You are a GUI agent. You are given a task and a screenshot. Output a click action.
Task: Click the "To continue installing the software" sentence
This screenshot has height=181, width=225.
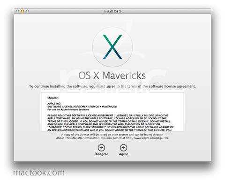tap(112, 87)
